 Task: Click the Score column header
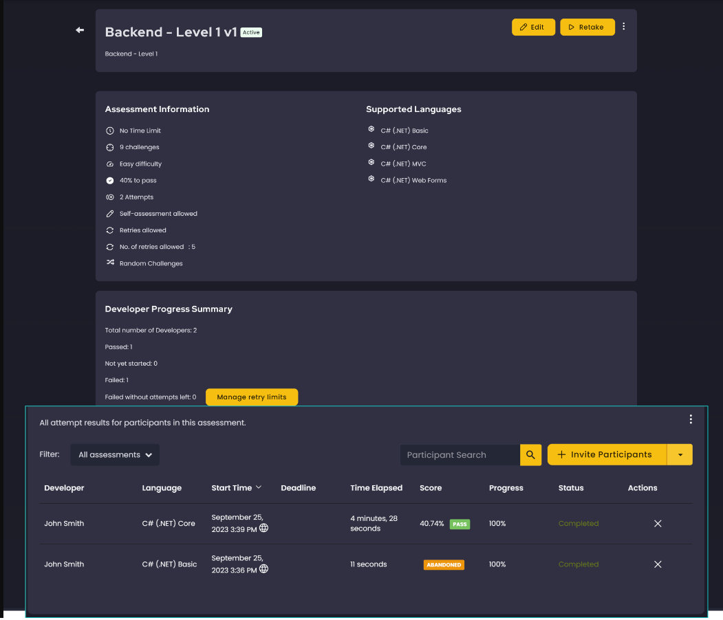[x=431, y=488]
